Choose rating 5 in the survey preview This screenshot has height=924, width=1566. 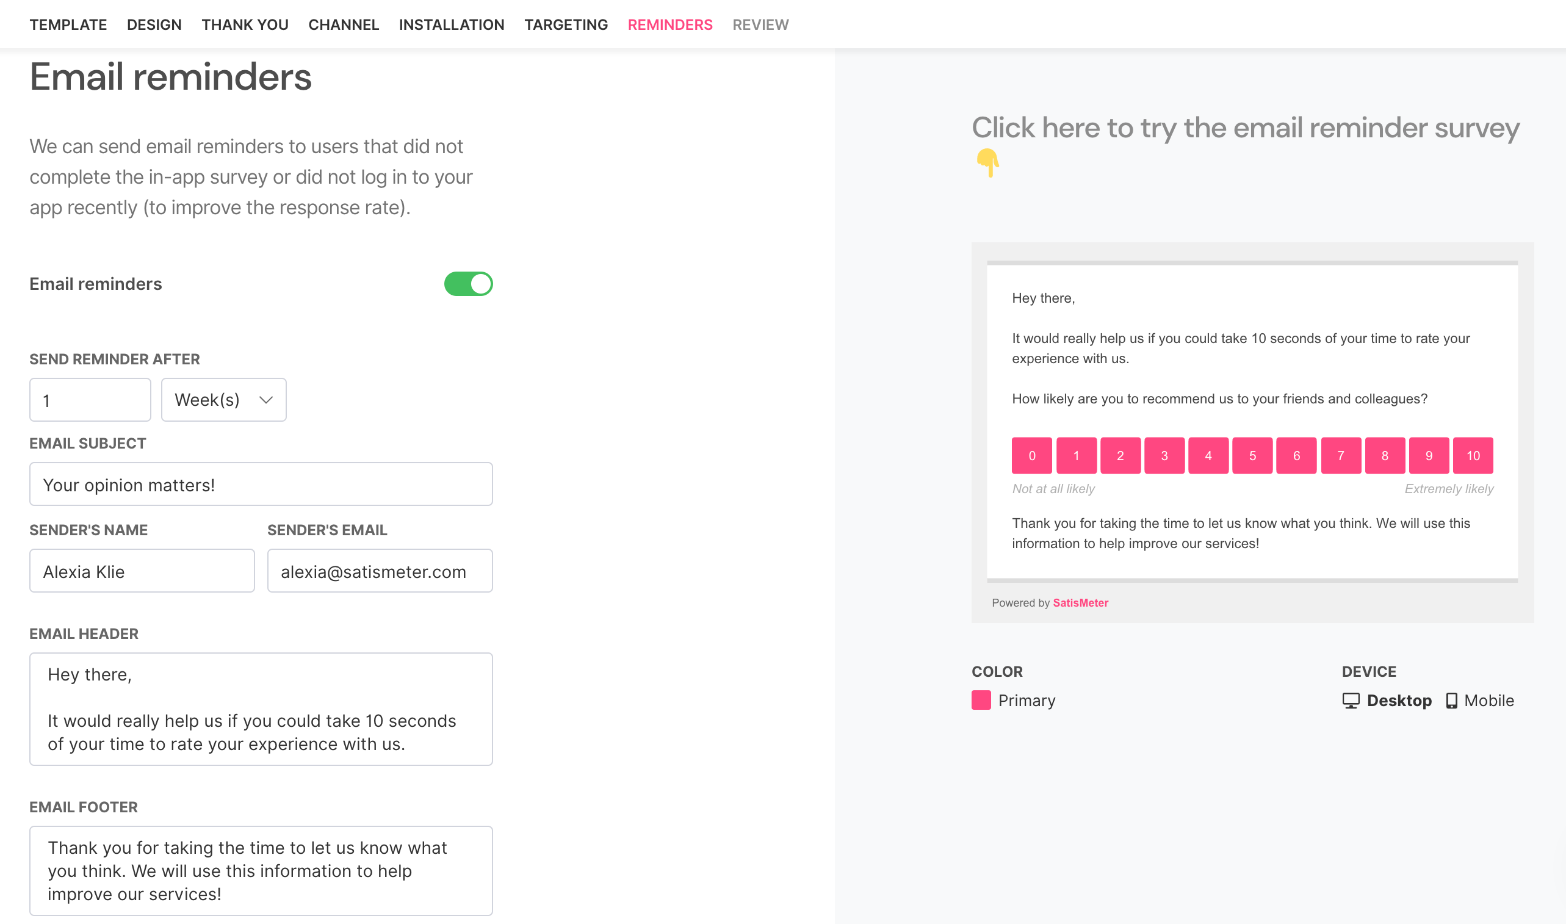click(1252, 456)
